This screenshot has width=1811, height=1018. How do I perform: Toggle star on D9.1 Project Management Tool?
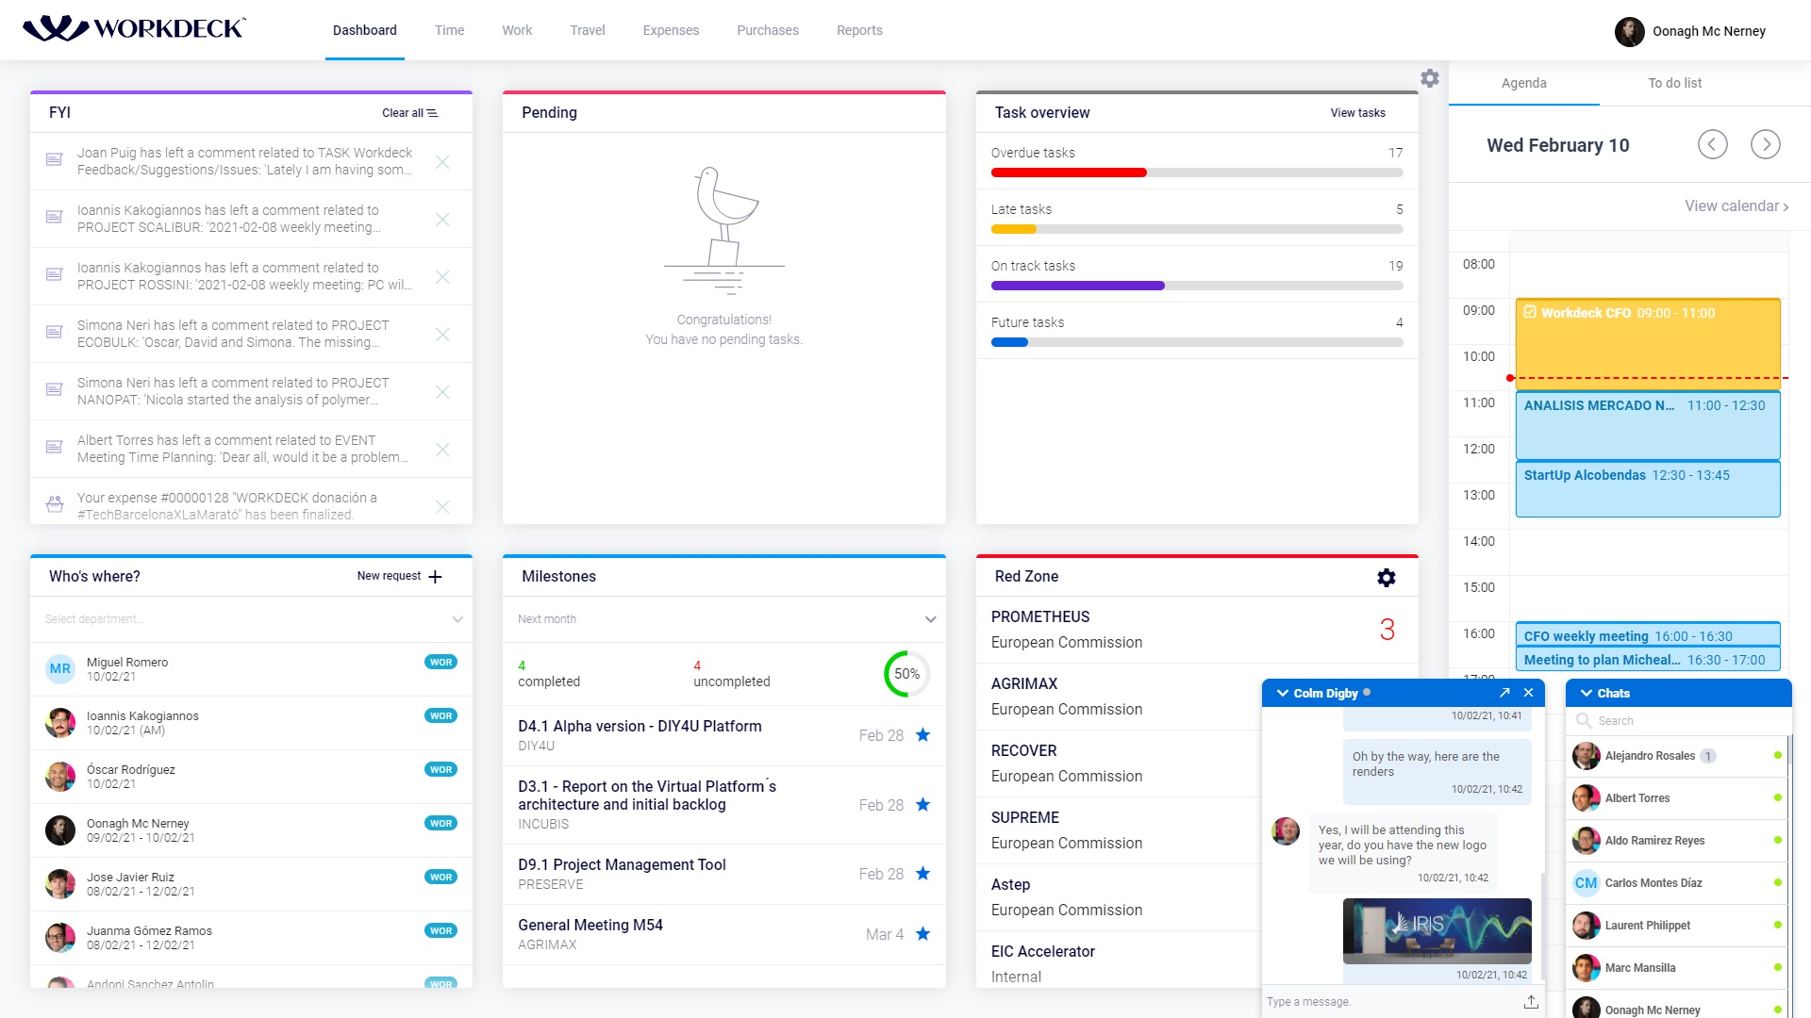(x=922, y=874)
